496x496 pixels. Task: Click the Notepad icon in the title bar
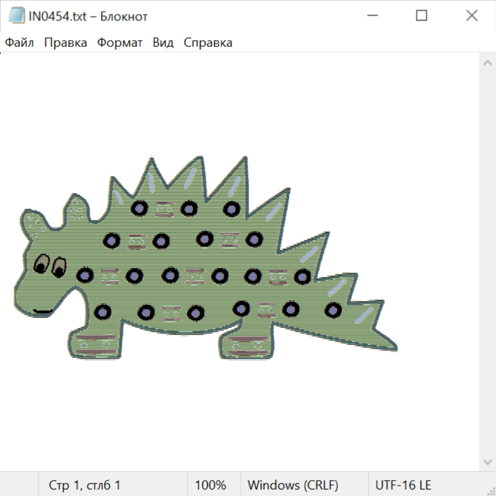click(15, 16)
